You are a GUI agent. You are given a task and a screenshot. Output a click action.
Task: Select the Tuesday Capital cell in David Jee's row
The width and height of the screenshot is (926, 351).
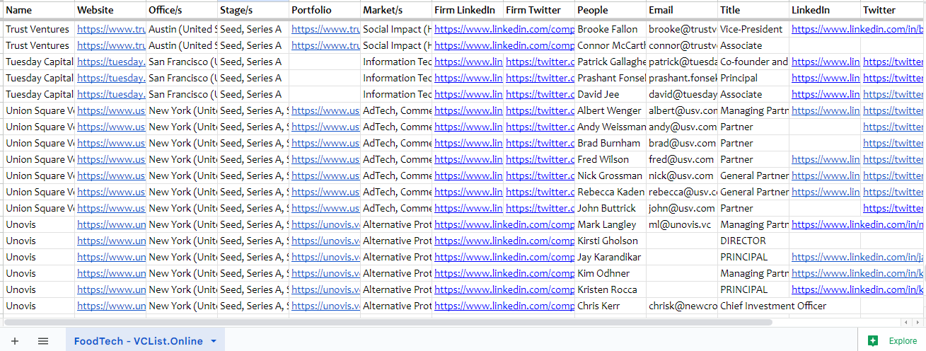point(39,94)
